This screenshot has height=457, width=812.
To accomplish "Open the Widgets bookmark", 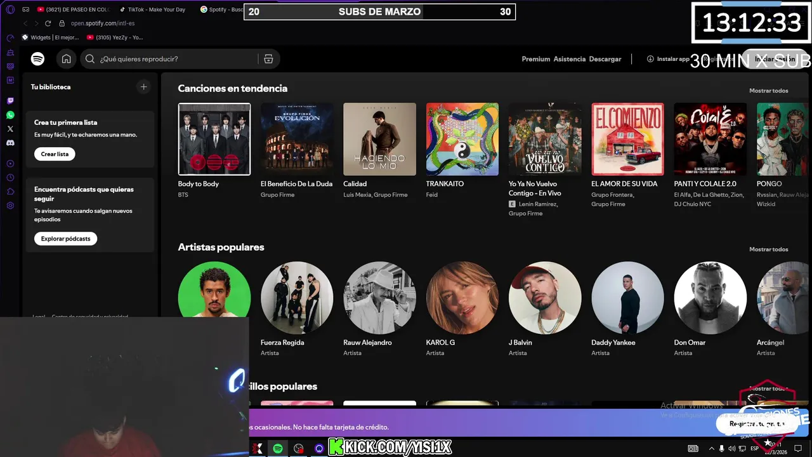I will click(50, 37).
